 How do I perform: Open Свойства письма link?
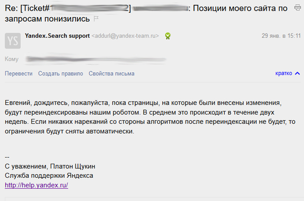[111, 74]
